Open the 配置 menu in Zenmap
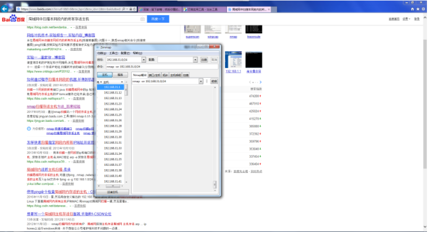Screen dimensions: 428x232 pos(125,53)
